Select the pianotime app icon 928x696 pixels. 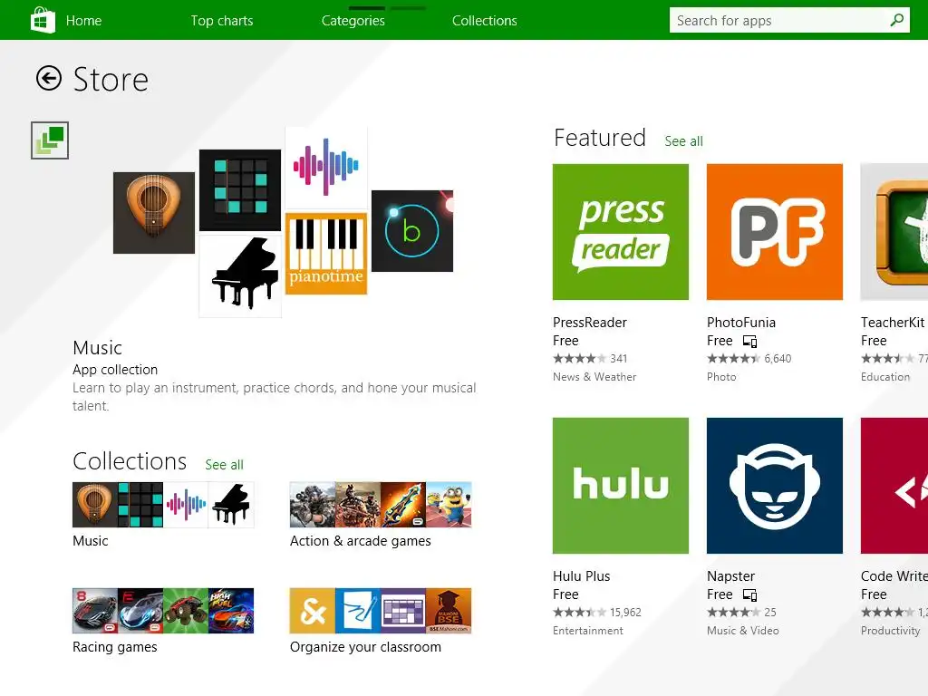(326, 254)
